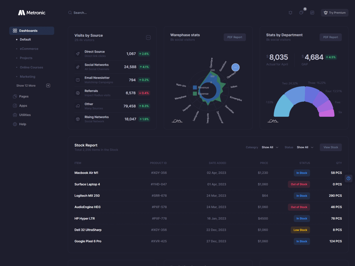The height and width of the screenshot is (266, 355).
Task: Expand the Category Show All dropdown
Action: click(x=270, y=147)
